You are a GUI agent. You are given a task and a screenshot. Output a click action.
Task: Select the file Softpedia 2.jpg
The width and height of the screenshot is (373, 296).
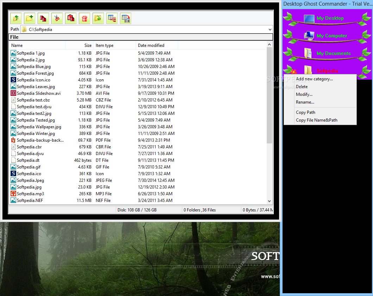pos(31,60)
